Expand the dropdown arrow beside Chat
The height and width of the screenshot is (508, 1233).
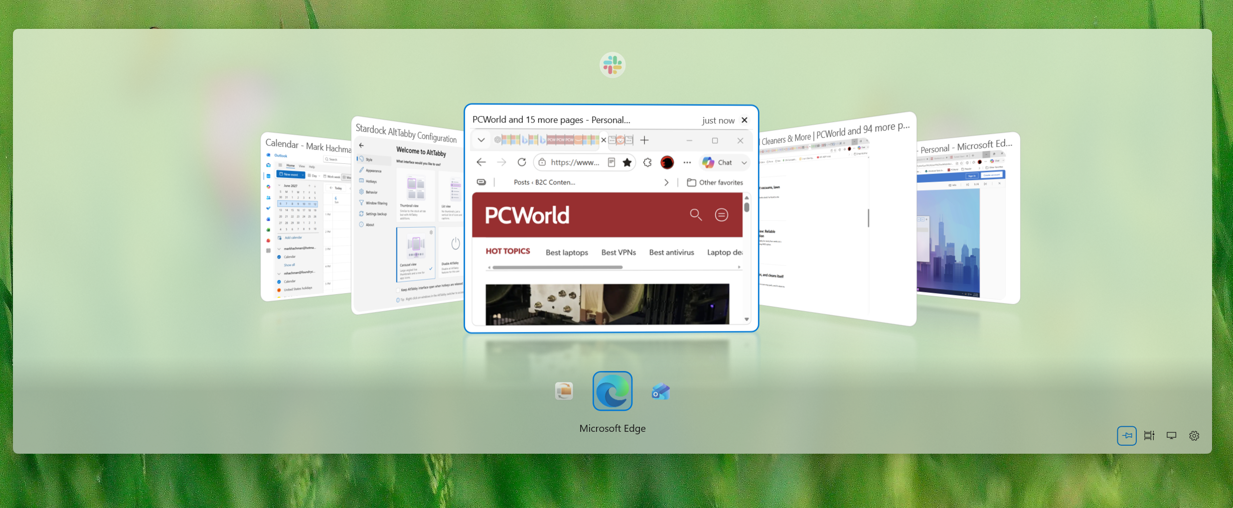pyautogui.click(x=744, y=163)
